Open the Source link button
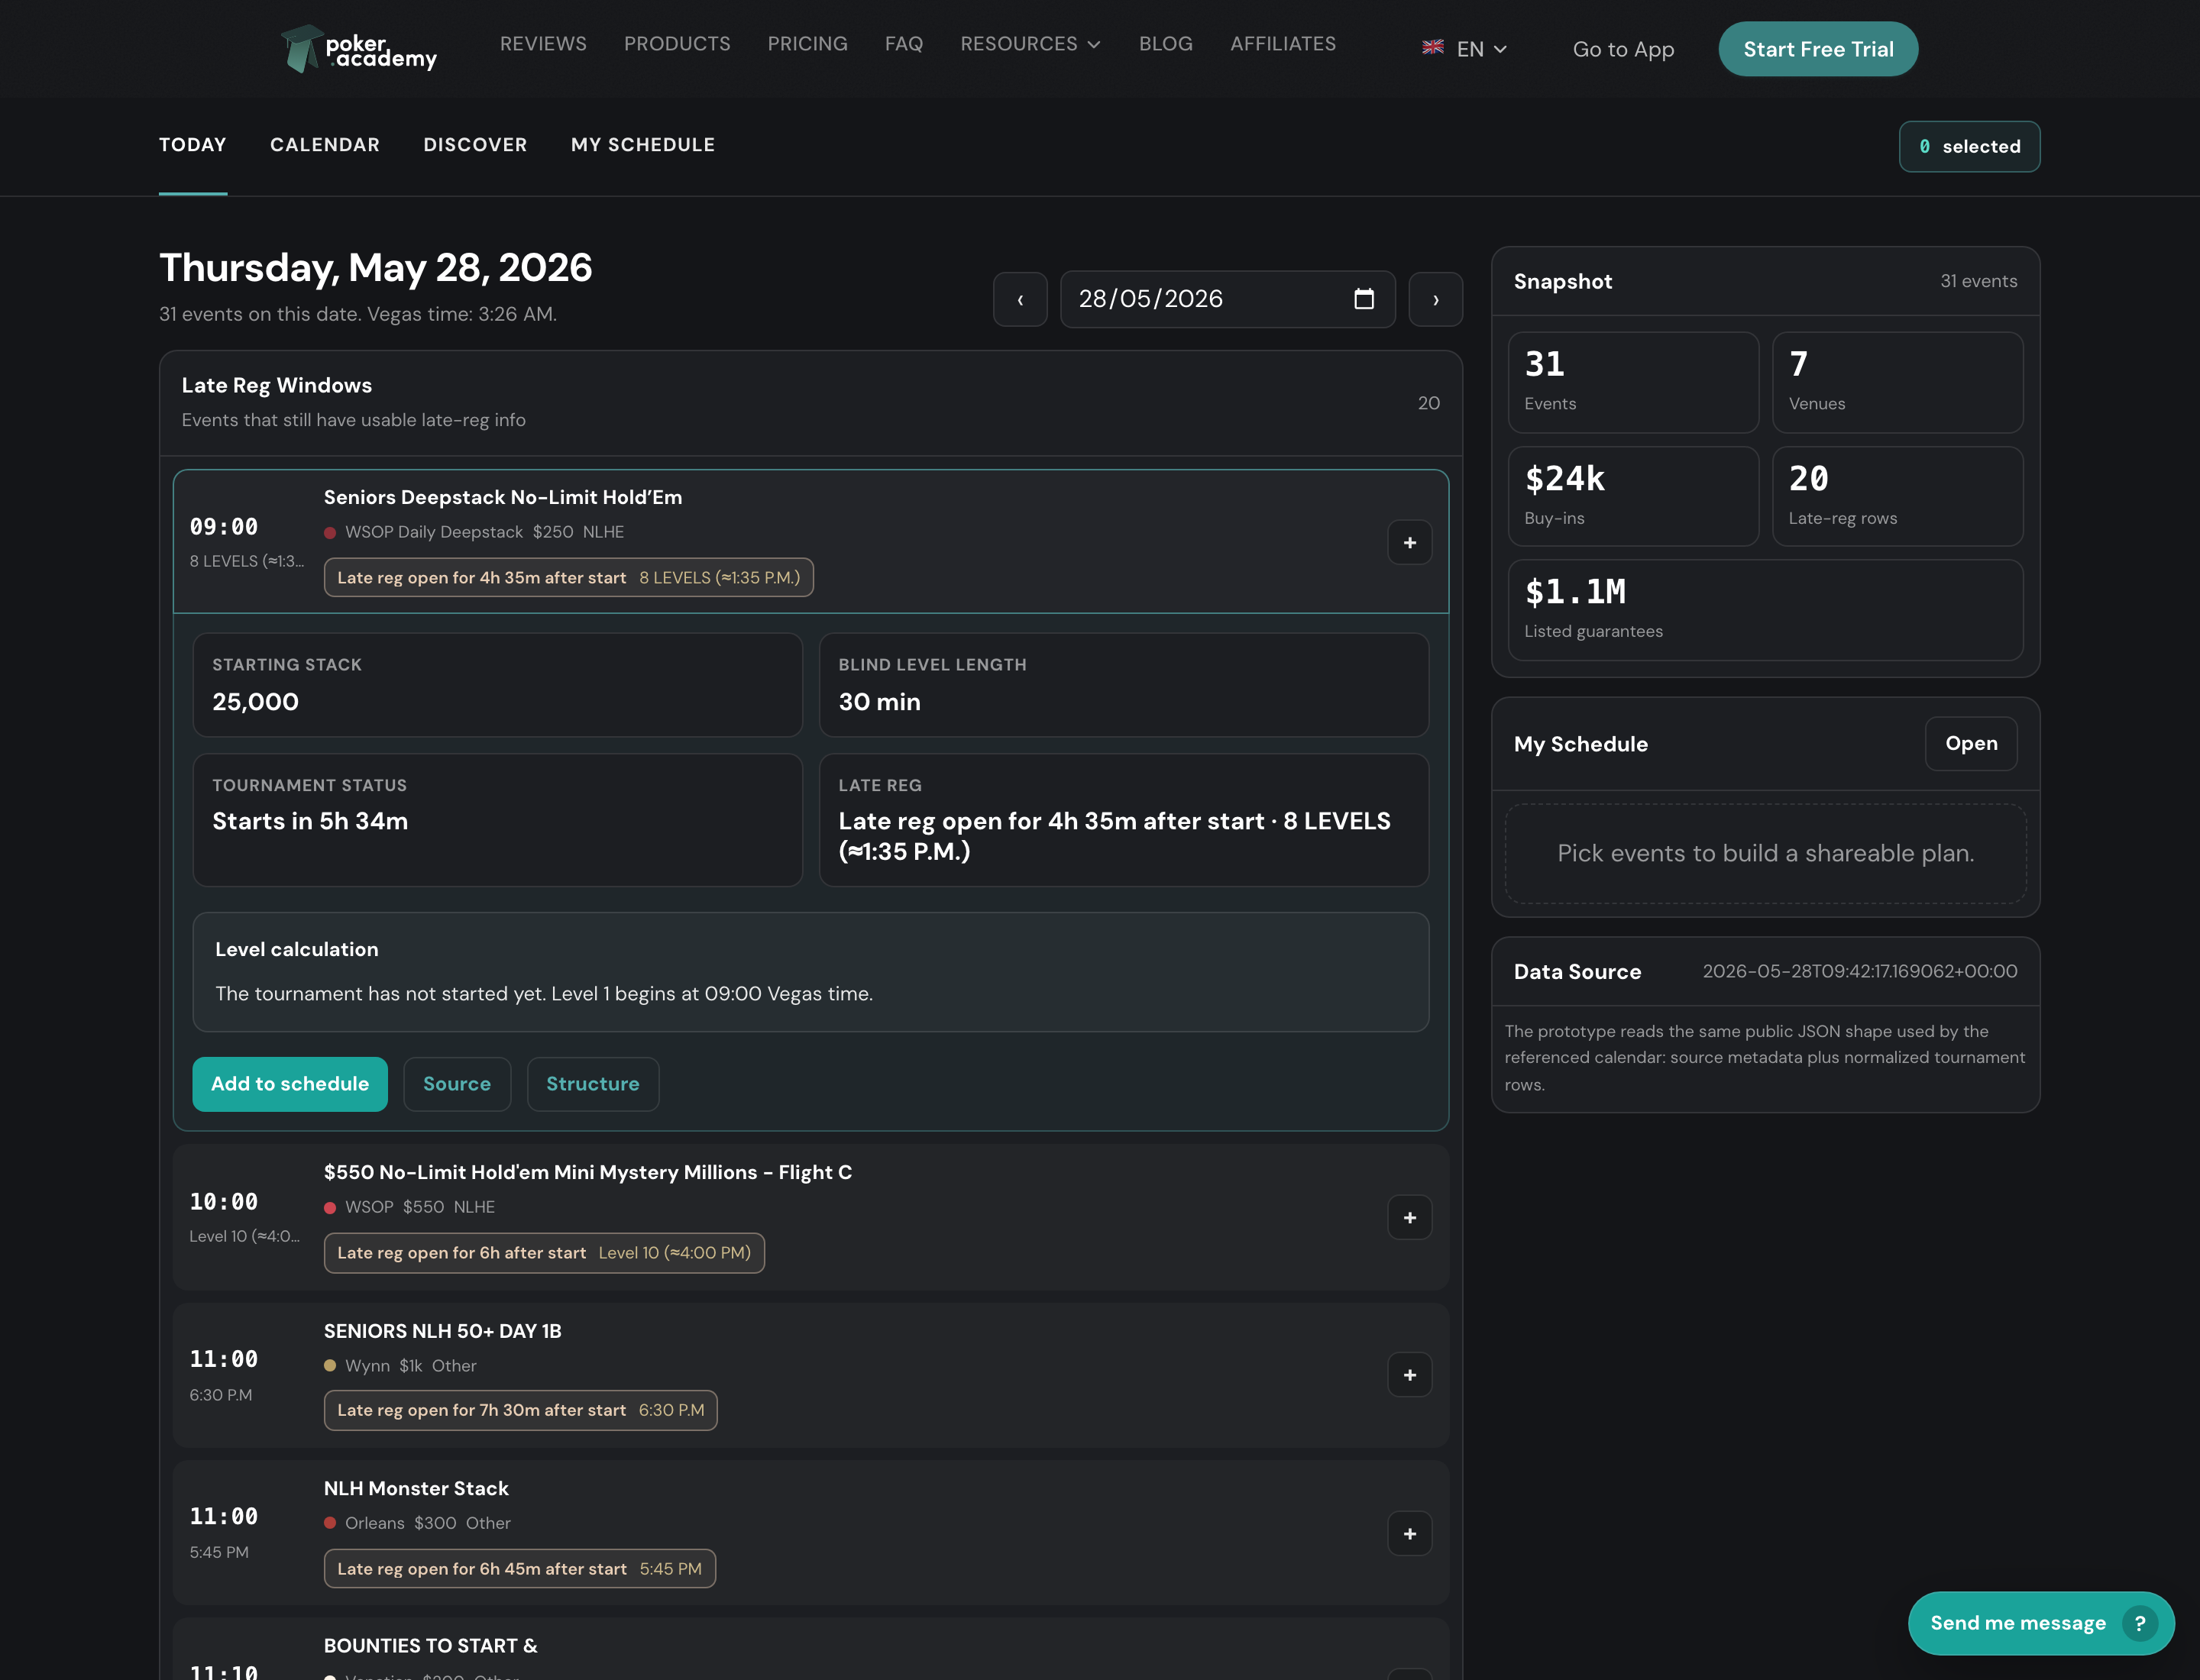Image resolution: width=2200 pixels, height=1680 pixels. tap(458, 1084)
